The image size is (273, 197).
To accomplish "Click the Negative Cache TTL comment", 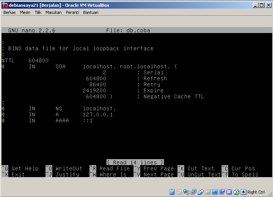I will [174, 96].
